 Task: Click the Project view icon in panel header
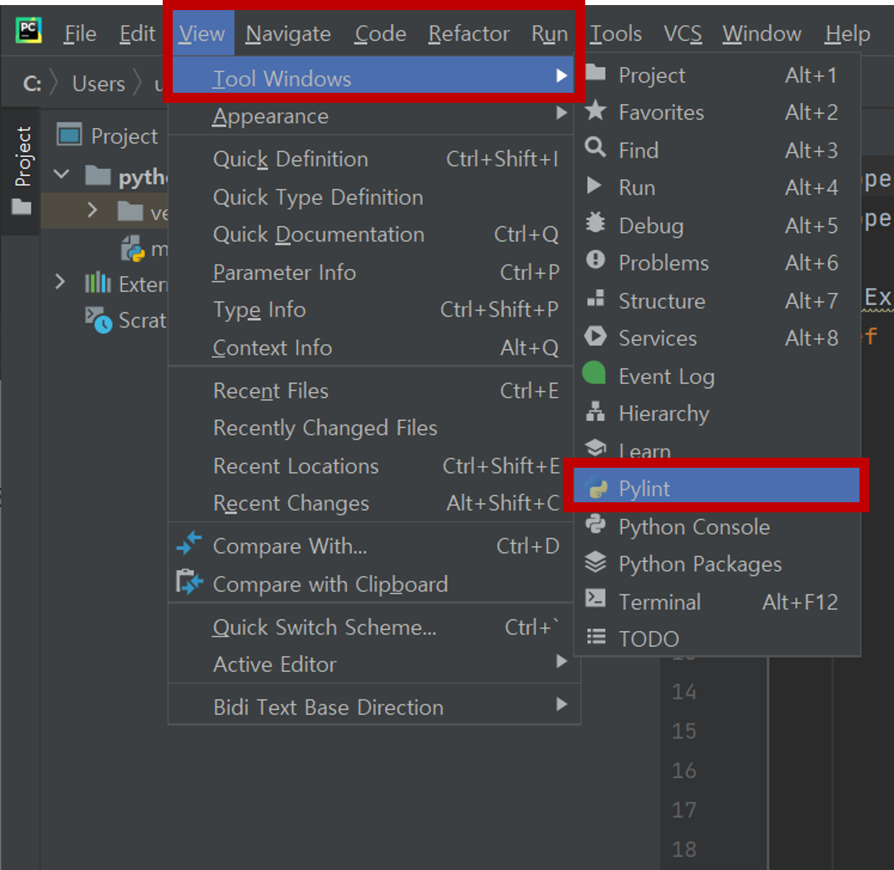pyautogui.click(x=69, y=134)
